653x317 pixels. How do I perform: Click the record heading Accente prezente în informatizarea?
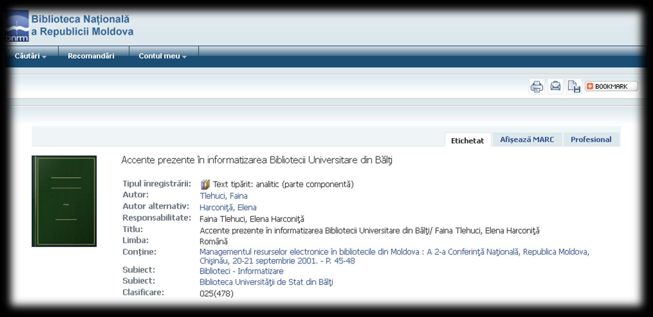257,160
